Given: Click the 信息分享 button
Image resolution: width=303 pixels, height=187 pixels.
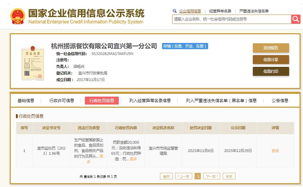Looking at the screenshot, I should click(x=271, y=60).
